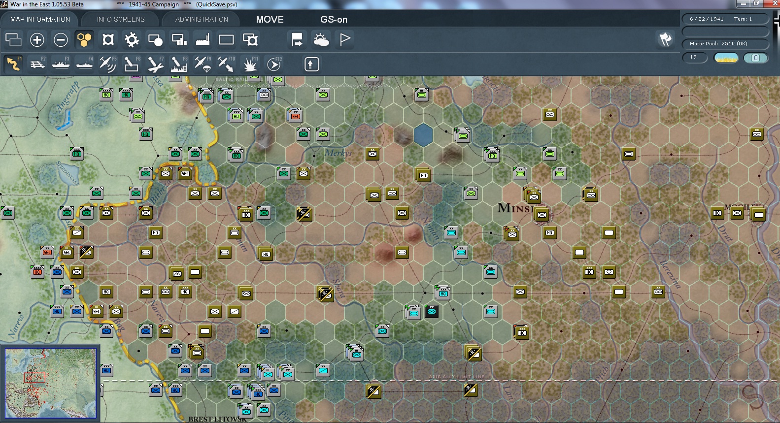Activate Air Recon mode (F5)

click(x=108, y=64)
